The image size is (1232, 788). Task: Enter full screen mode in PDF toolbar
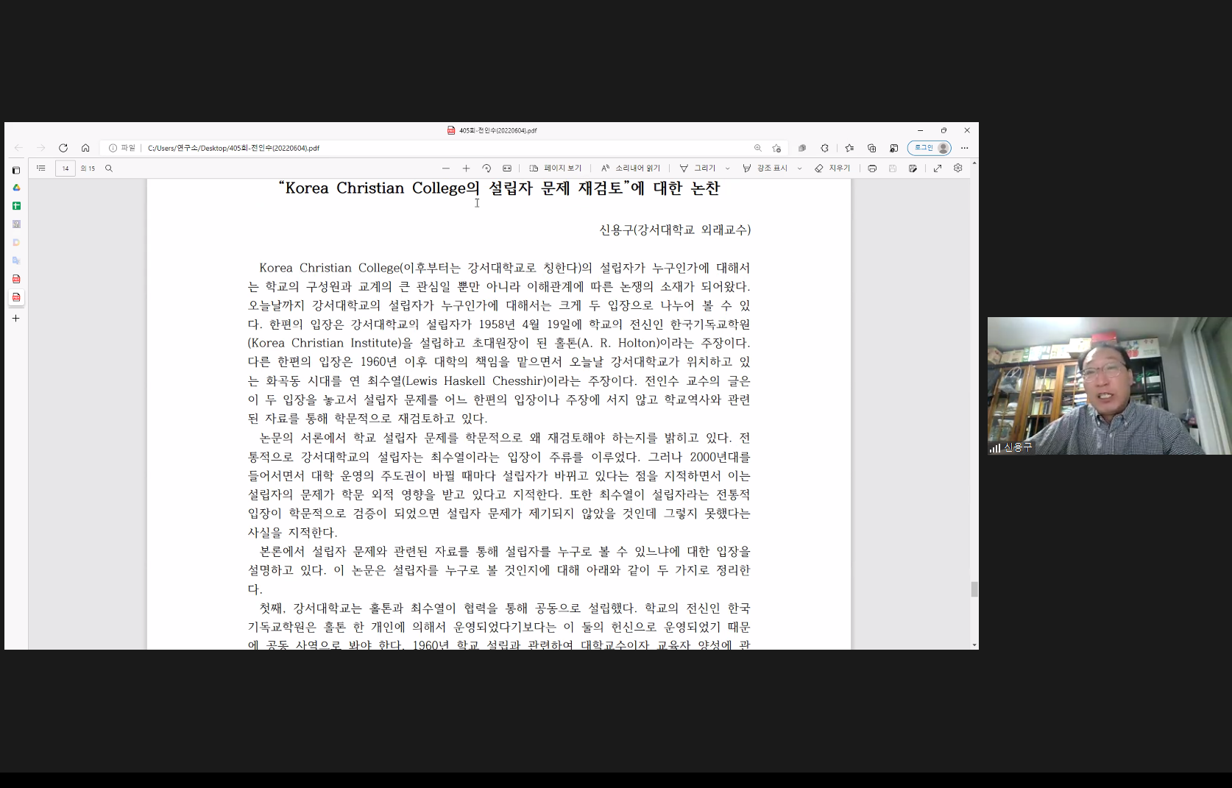coord(938,168)
